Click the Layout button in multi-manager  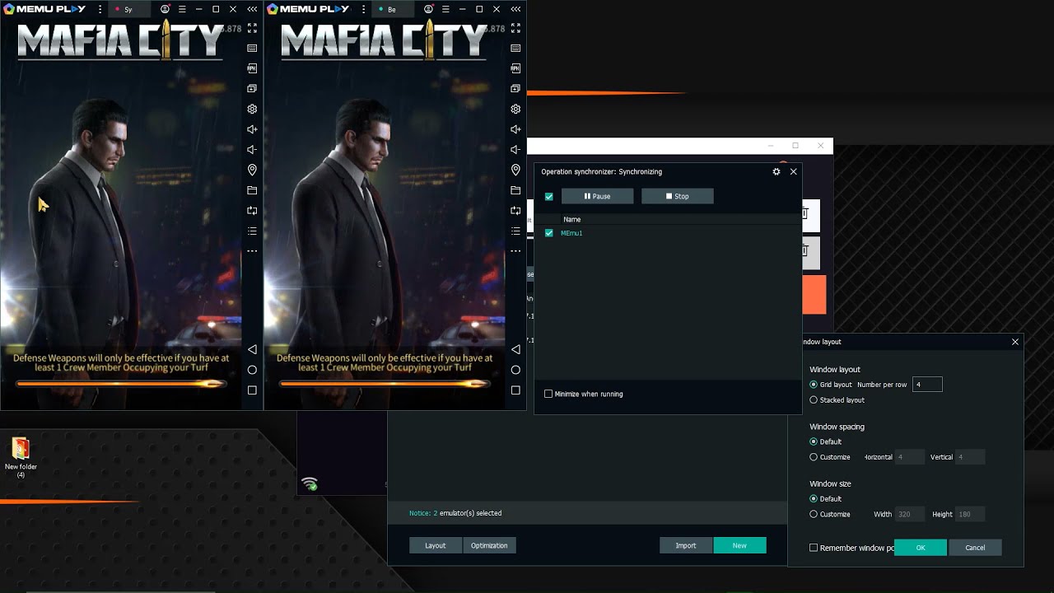(x=436, y=545)
